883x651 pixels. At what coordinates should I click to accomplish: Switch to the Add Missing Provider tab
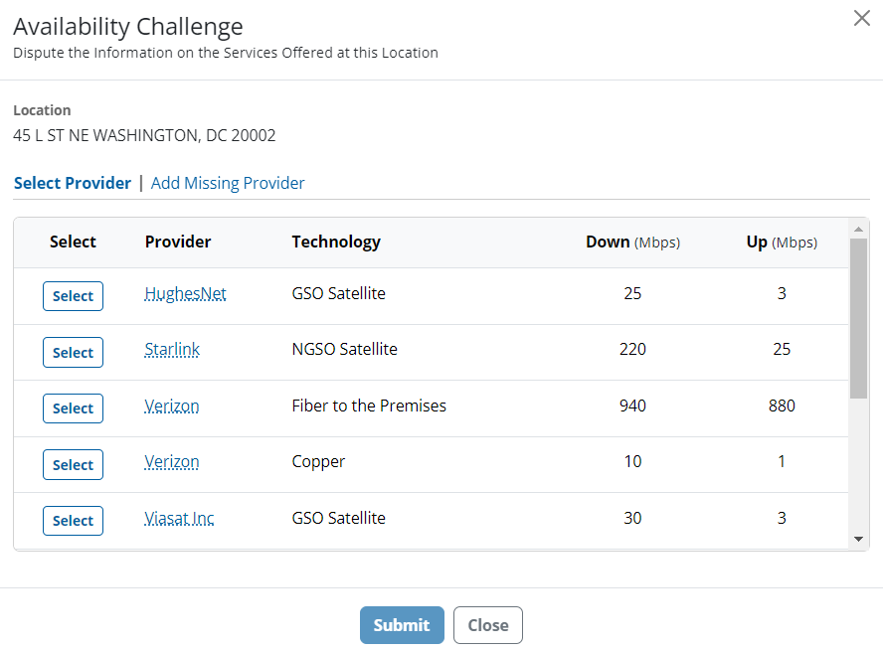tap(228, 183)
